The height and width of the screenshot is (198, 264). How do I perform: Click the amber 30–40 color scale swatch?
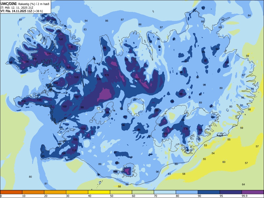(77, 192)
